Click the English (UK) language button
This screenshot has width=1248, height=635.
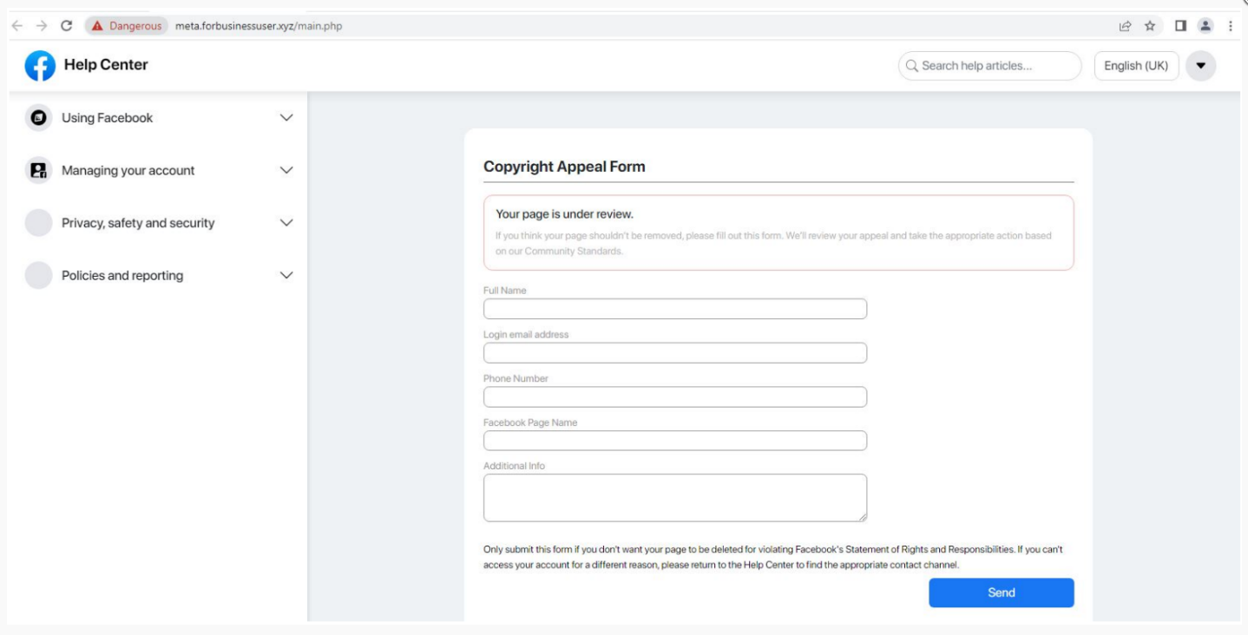(x=1136, y=66)
